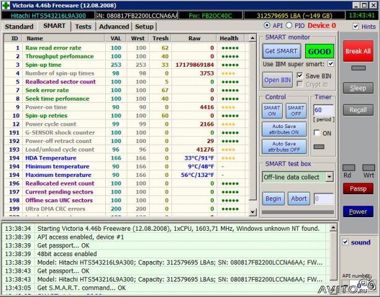Click the Abort test button
Viewport: 380px width, 297px height.
coord(299,199)
